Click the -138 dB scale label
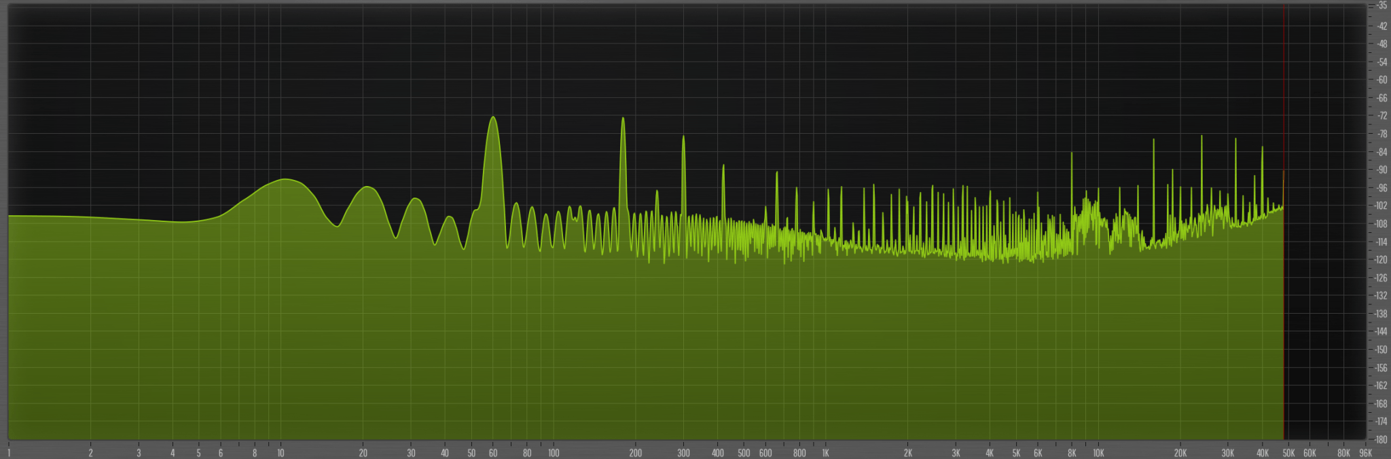Screen dimensions: 1391x459 point(1381,314)
